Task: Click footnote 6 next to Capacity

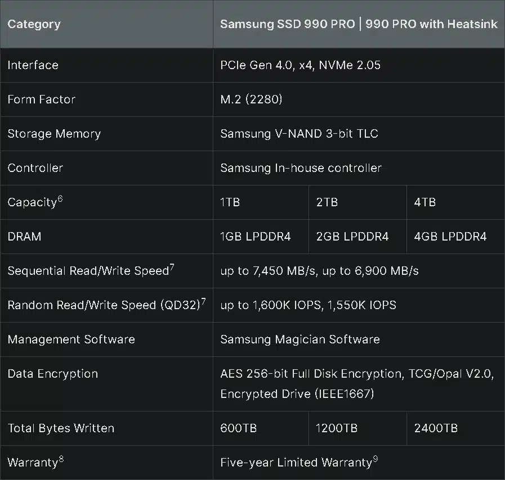Action: click(60, 199)
